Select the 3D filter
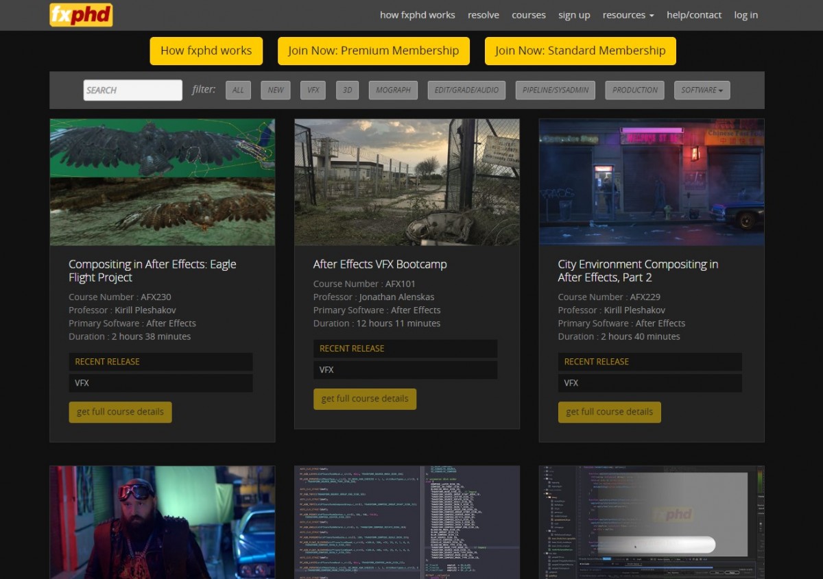Viewport: 823px width, 579px height. tap(348, 90)
